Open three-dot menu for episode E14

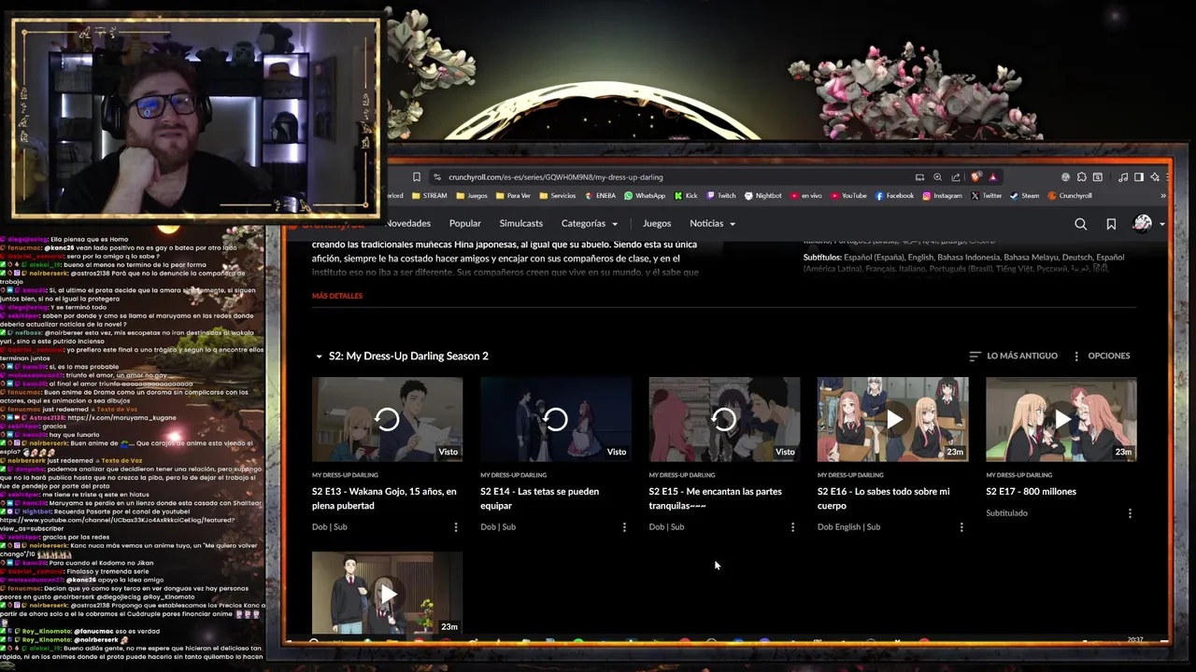click(624, 527)
